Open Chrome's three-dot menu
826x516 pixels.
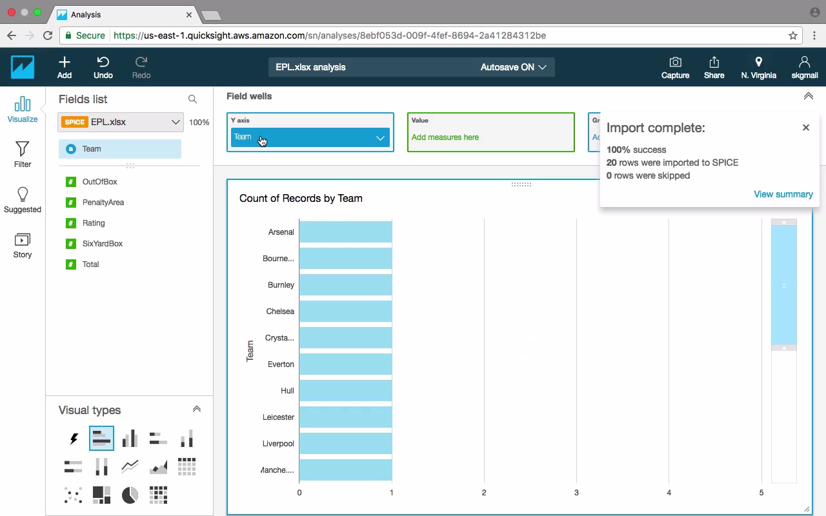[814, 35]
